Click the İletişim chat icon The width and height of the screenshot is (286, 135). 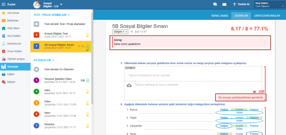click(x=3, y=82)
